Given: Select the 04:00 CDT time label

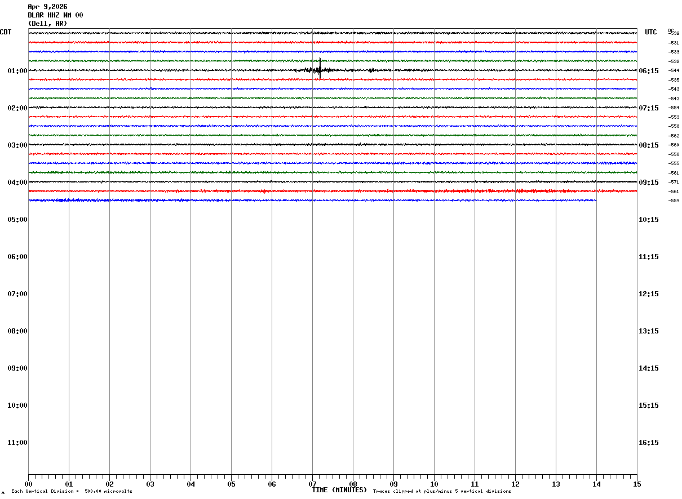Looking at the screenshot, I should pyautogui.click(x=17, y=182).
